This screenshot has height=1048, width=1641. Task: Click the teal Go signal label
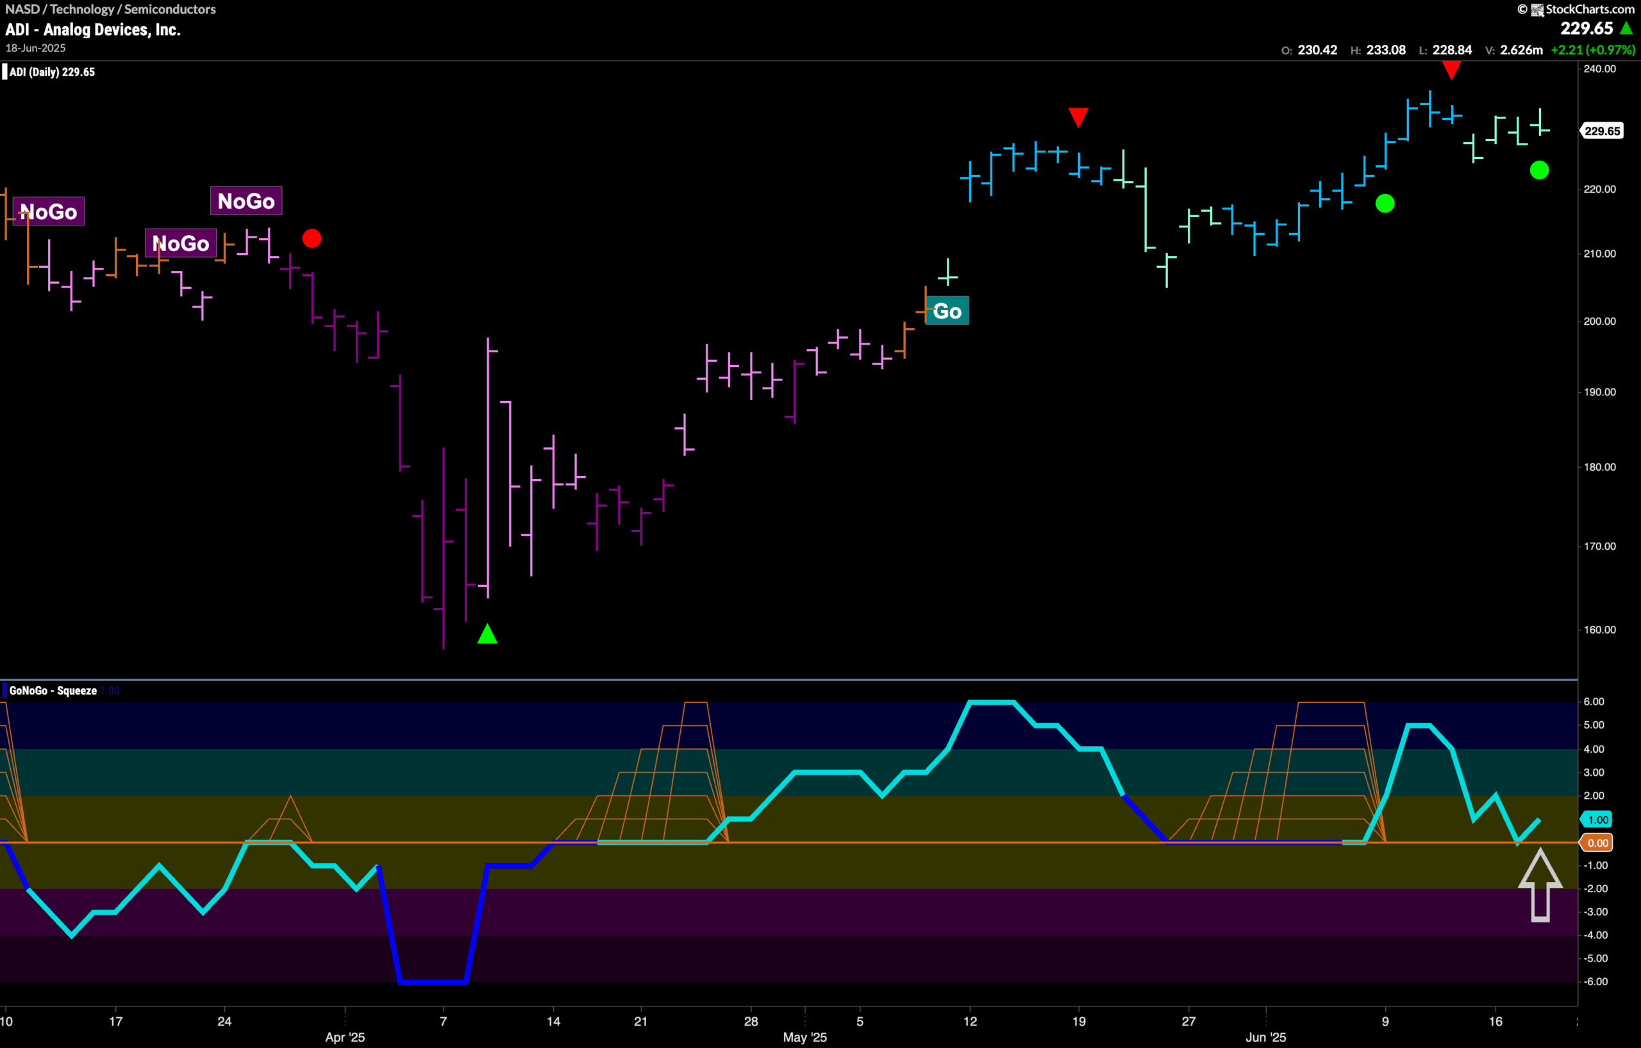pos(947,311)
